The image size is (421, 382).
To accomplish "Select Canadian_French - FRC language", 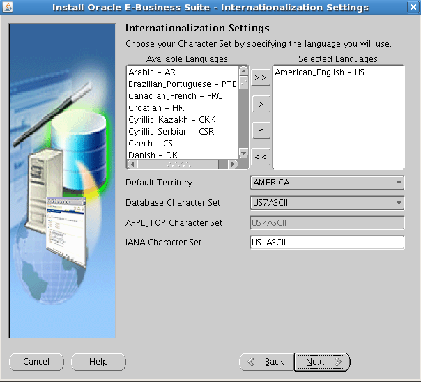I will point(183,96).
